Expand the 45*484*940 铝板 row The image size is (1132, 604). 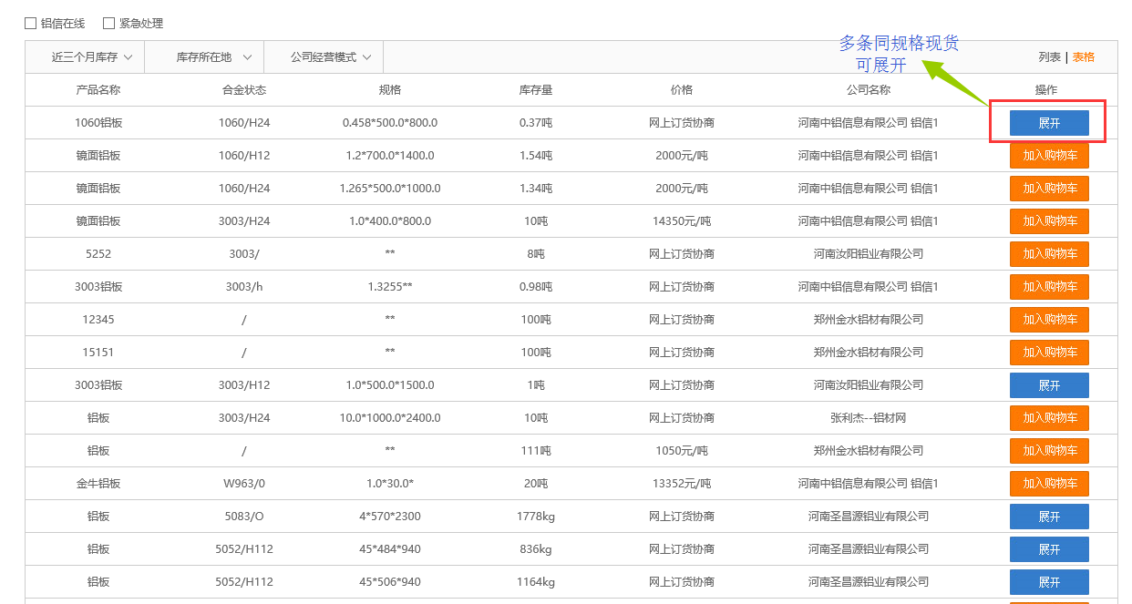click(1049, 549)
